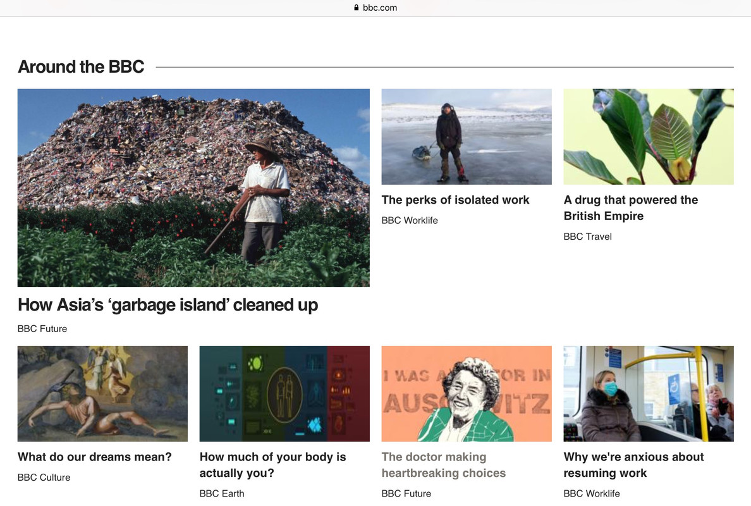Open Why we're anxious about resuming work
The image size is (751, 506).
click(633, 465)
